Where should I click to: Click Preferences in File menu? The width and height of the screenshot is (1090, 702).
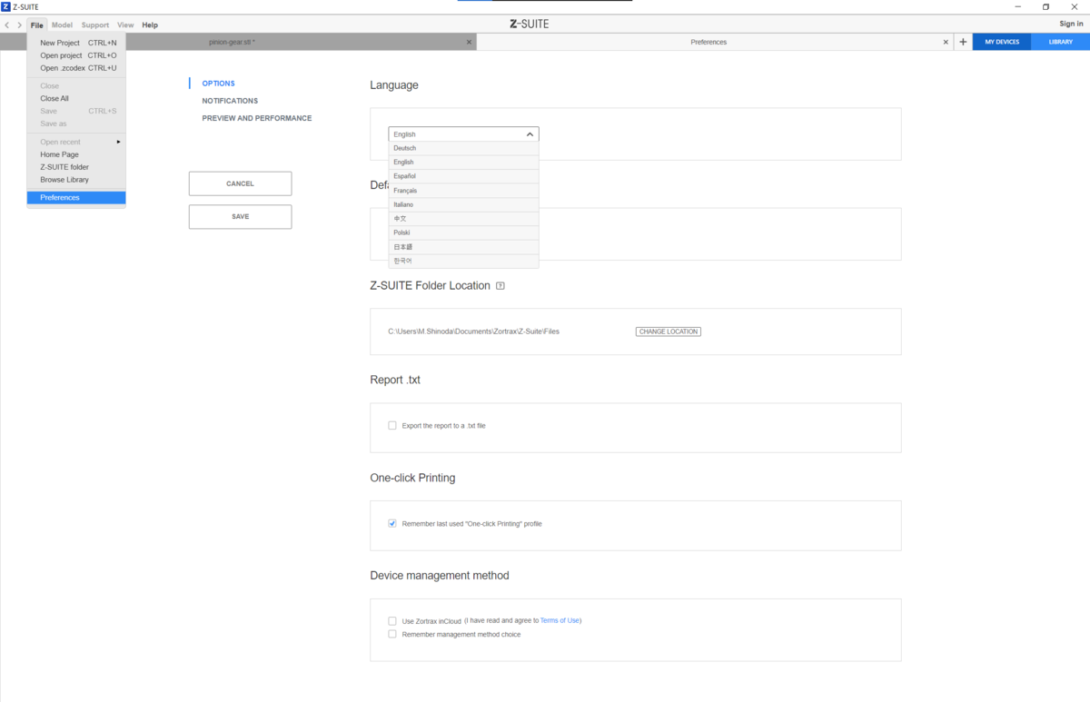click(76, 198)
